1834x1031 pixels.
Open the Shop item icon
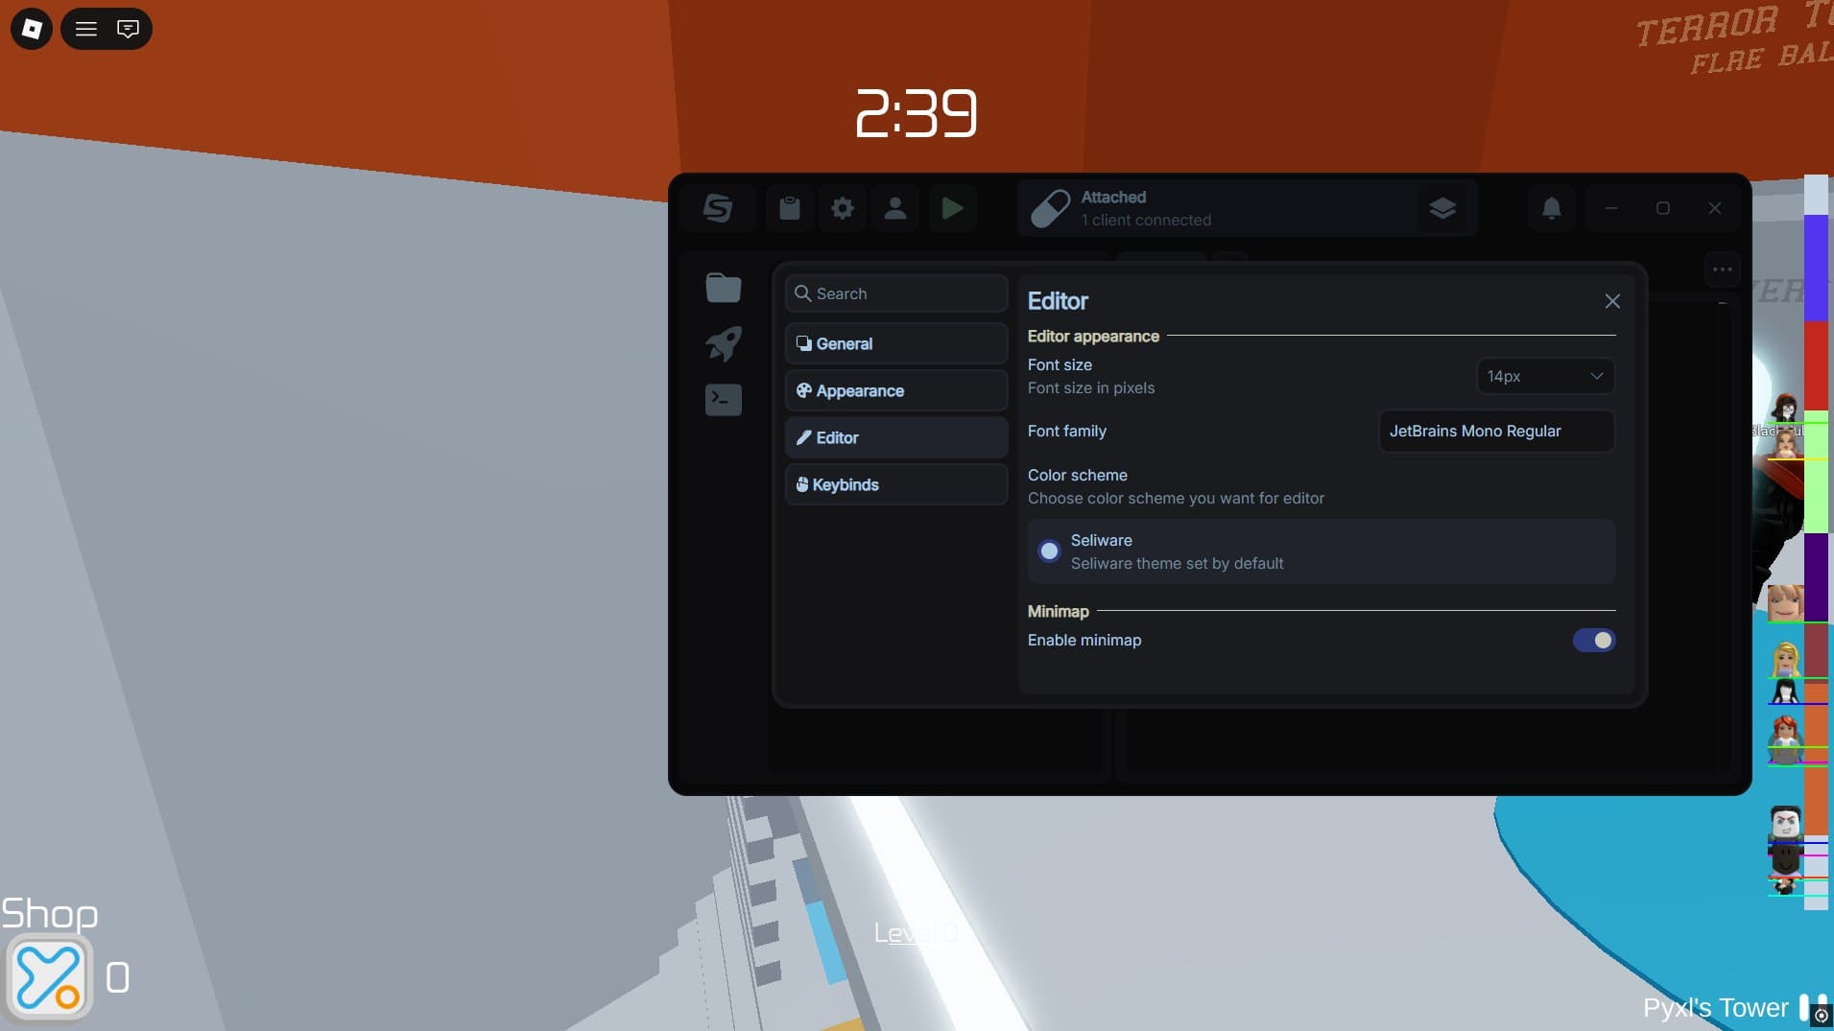[x=49, y=977]
